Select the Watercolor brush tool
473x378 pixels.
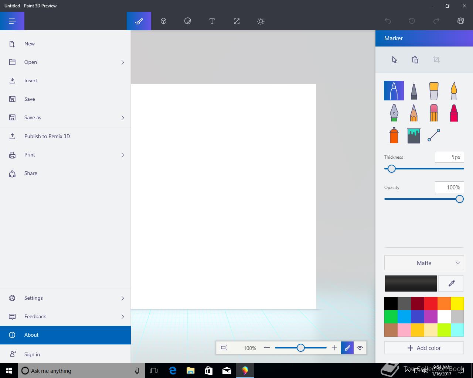point(454,91)
